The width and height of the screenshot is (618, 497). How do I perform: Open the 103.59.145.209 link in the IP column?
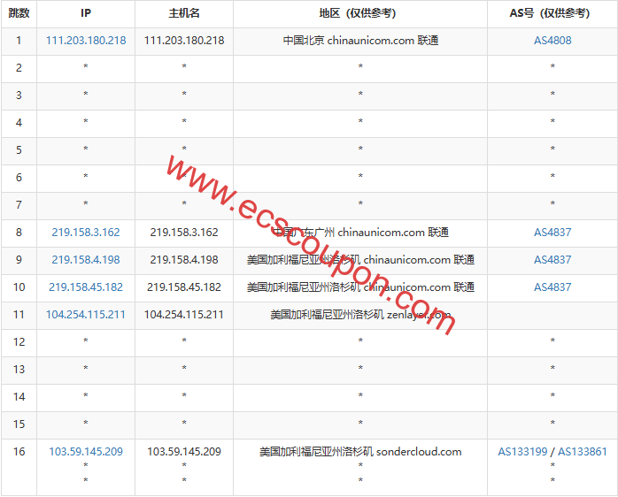point(86,451)
